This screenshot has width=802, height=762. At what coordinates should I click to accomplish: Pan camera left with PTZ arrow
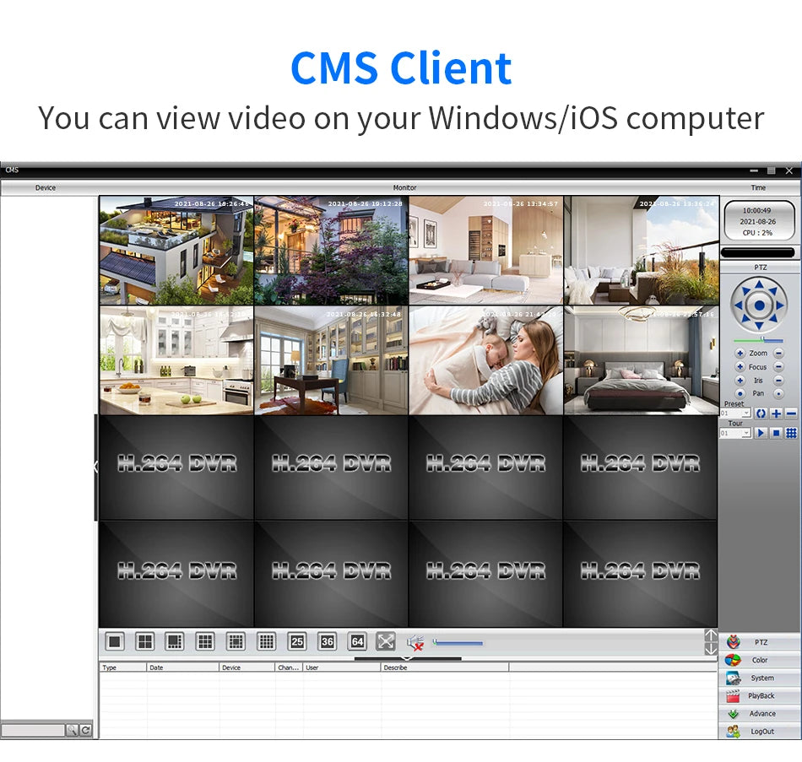[738, 305]
